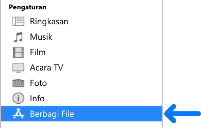Click the Musik note icon
Viewport: 201px width, 128px height.
18,37
